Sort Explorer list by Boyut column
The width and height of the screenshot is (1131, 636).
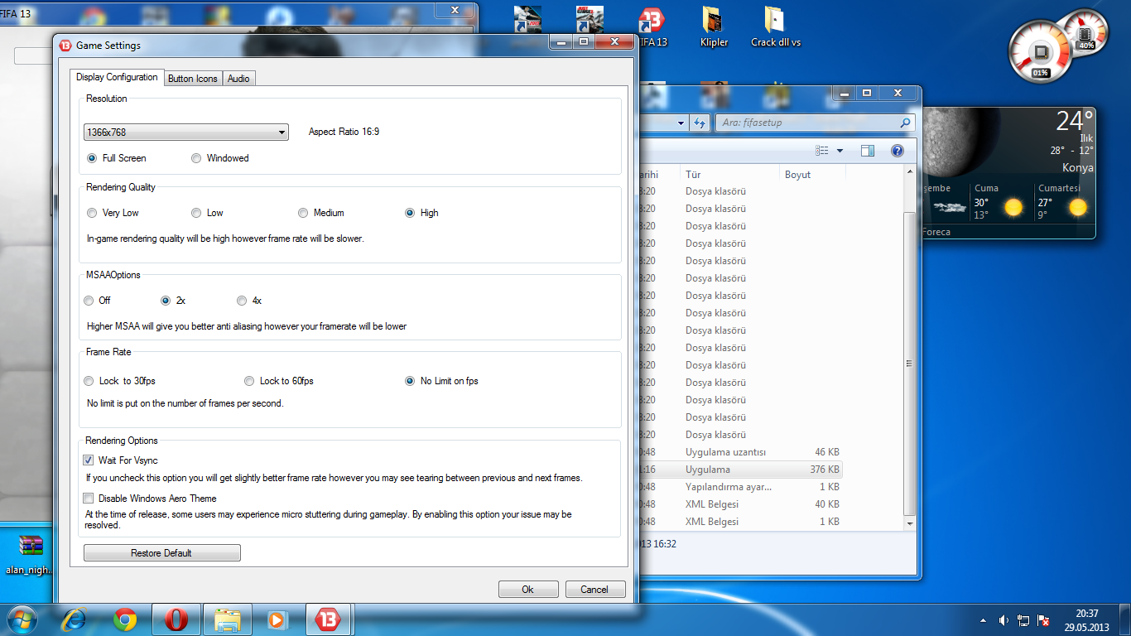click(x=812, y=175)
